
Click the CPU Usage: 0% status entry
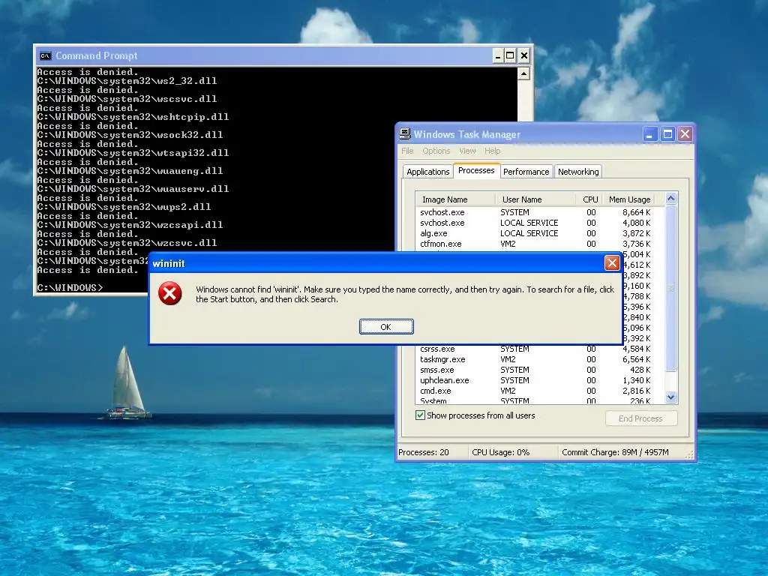[500, 452]
